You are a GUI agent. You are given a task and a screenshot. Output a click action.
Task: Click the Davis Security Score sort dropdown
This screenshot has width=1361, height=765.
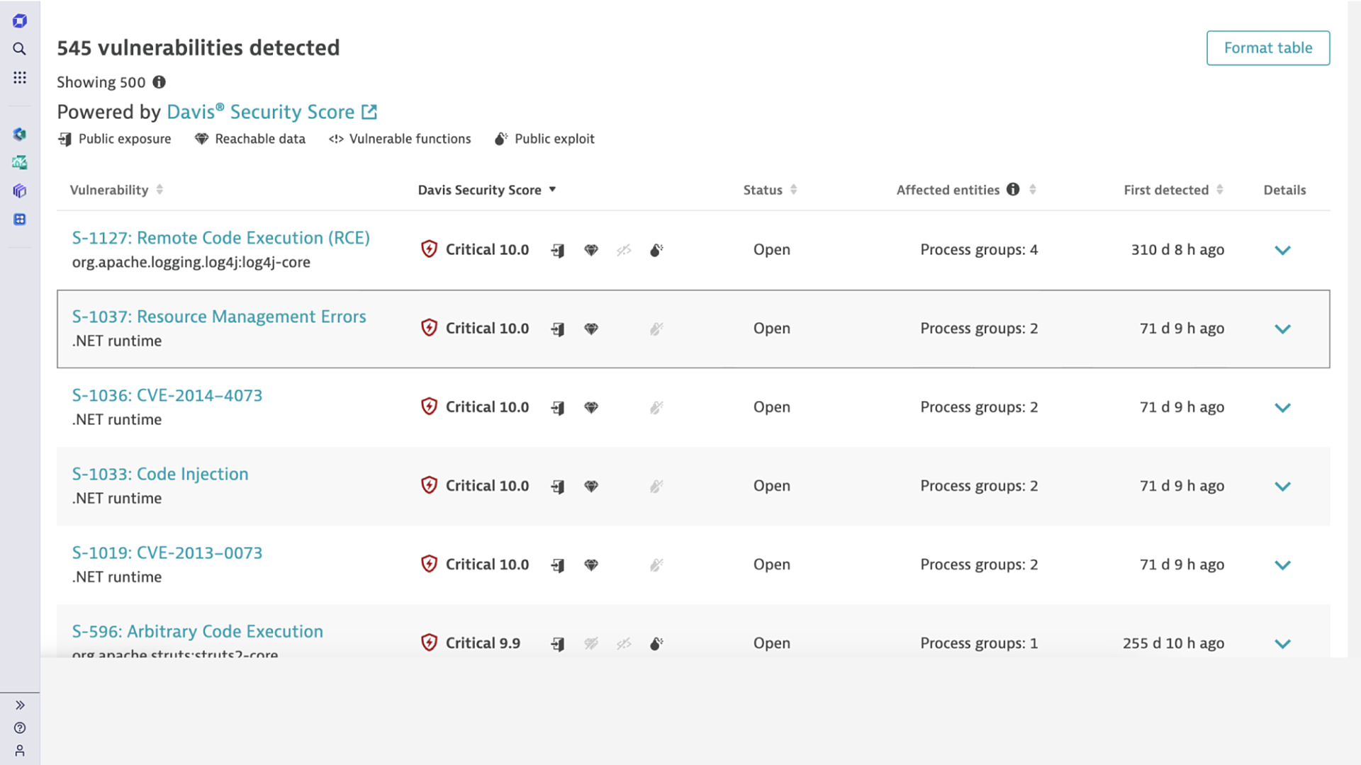551,190
